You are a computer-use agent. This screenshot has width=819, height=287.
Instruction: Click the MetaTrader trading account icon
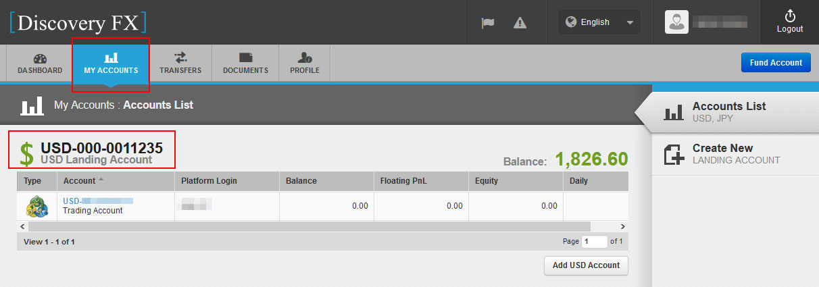[x=36, y=206]
